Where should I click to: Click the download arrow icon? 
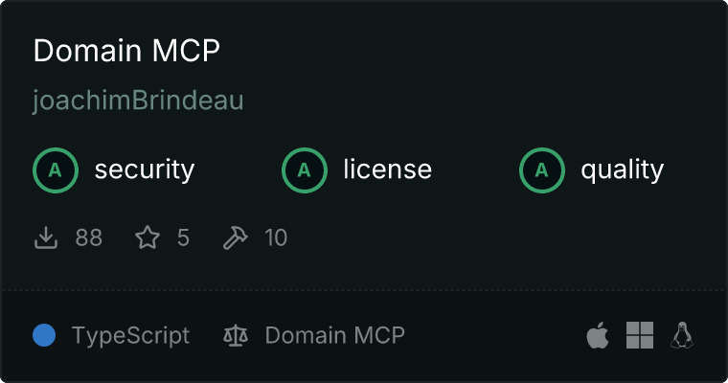coord(46,237)
